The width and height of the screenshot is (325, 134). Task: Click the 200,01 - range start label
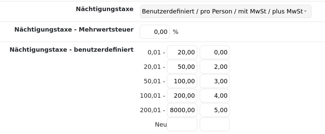152,110
